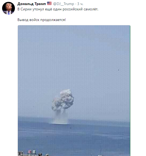This screenshot has height=156, width=146.
Task: Click the small dark speck in the sky
Action: (118, 70)
